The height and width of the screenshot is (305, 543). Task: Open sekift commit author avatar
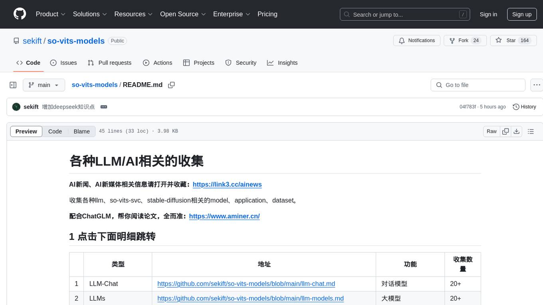[16, 107]
